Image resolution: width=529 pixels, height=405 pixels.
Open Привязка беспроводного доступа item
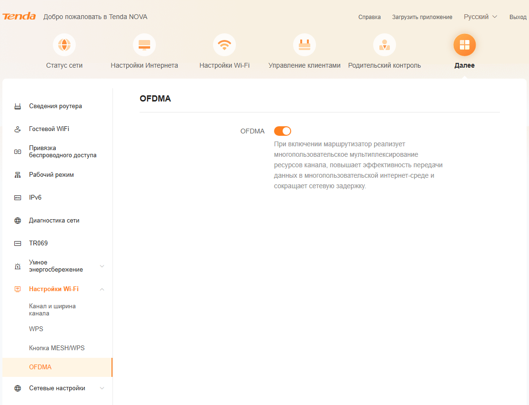63,152
